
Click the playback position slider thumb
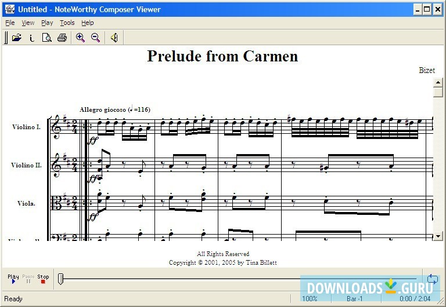coord(60,279)
